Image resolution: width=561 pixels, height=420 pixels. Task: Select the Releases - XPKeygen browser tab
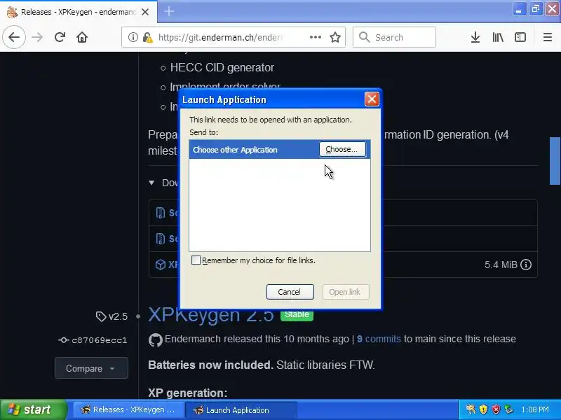(79, 12)
